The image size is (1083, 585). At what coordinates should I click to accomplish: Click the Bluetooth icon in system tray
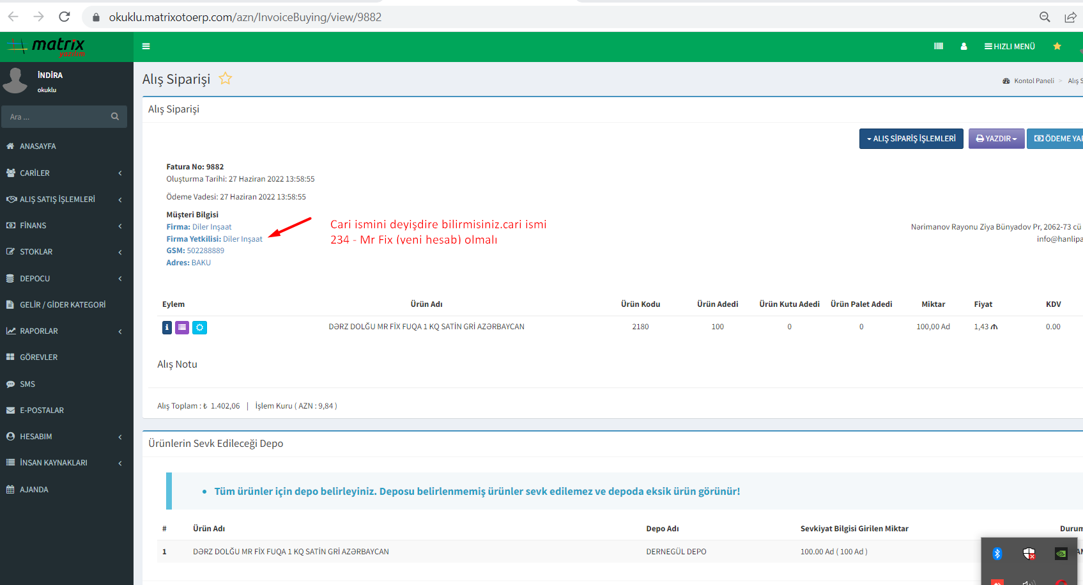[x=997, y=554]
